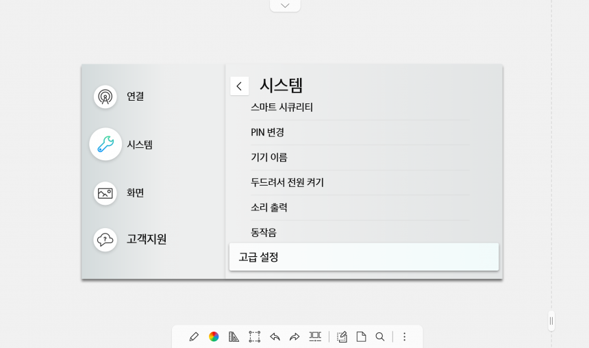
Task: Activate the dotted selection rectangle tool
Action: click(254, 336)
